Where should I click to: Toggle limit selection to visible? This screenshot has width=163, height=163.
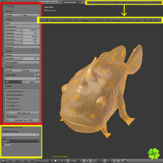[x=95, y=161]
